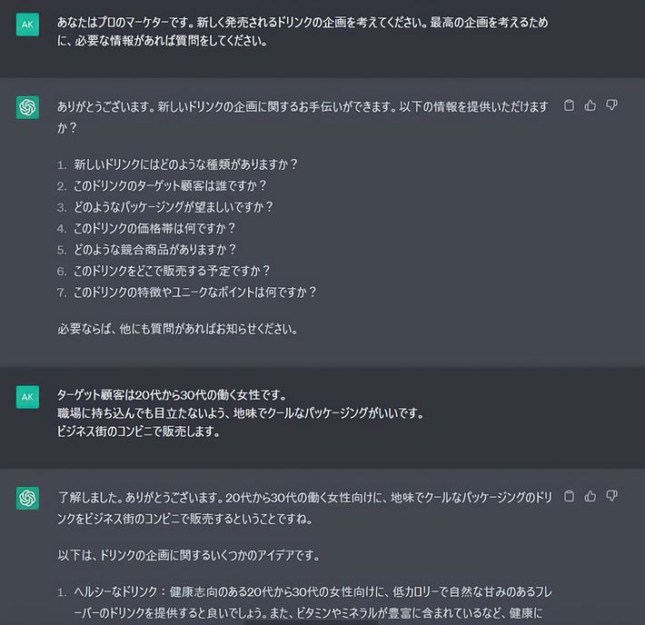Click question 5 about 競合商品
The width and height of the screenshot is (645, 625).
(x=154, y=249)
